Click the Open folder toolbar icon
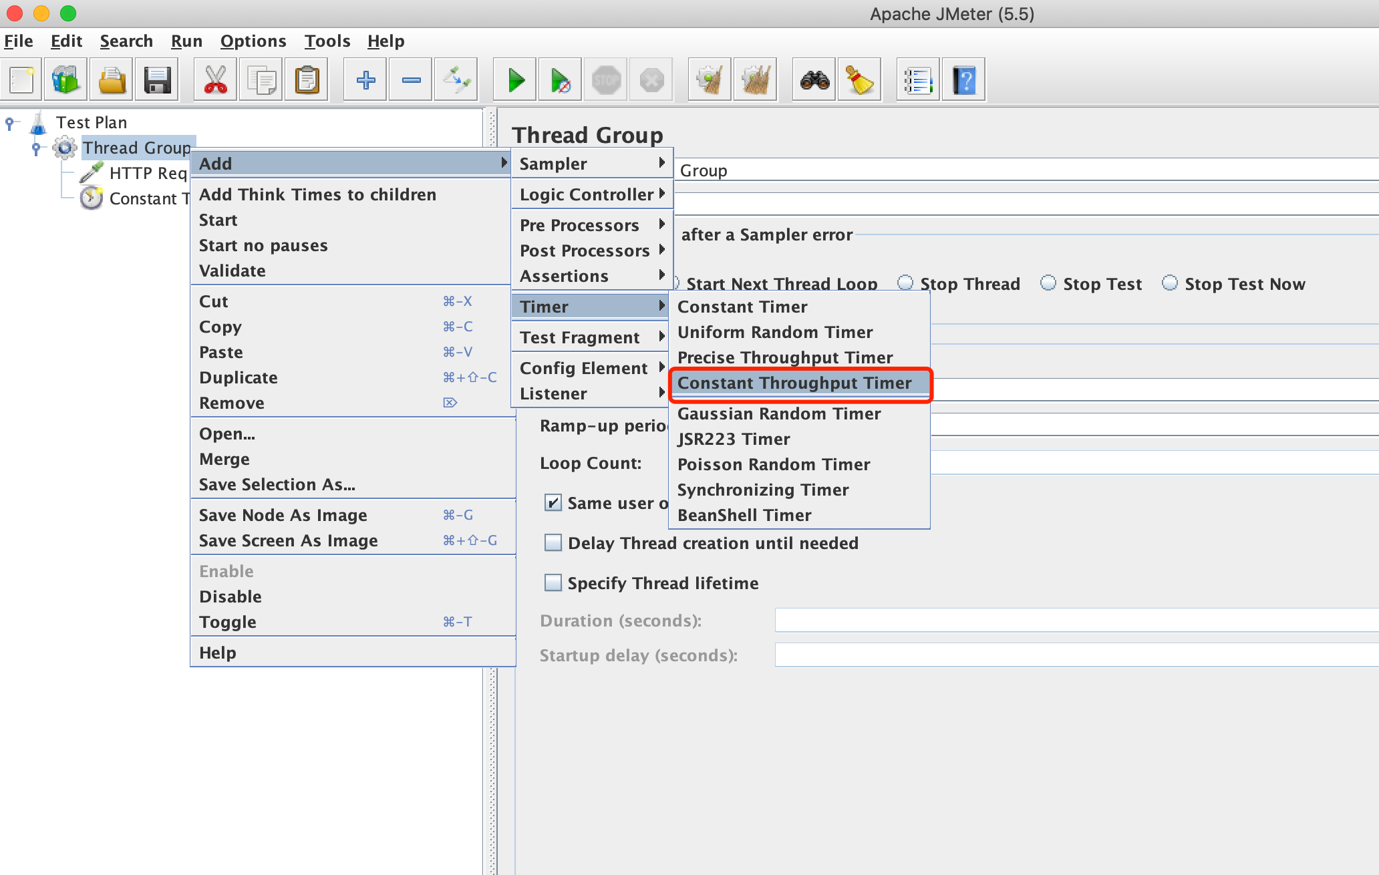1379x875 pixels. pos(112,80)
